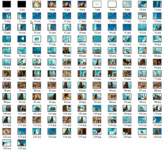Select the 14.jpg thumbnail
Viewport: 164px width, 151px height.
(37, 16)
